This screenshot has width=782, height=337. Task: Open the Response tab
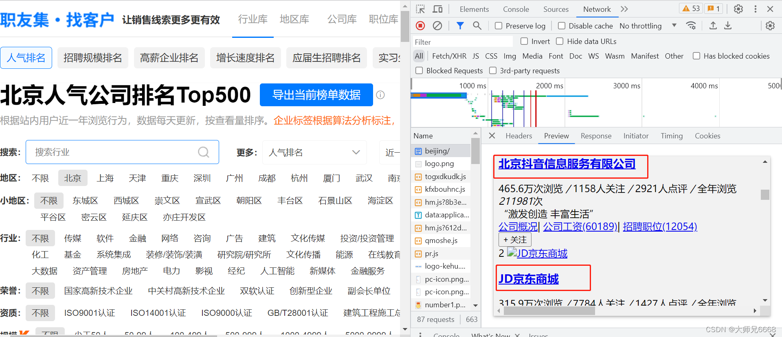coord(596,136)
